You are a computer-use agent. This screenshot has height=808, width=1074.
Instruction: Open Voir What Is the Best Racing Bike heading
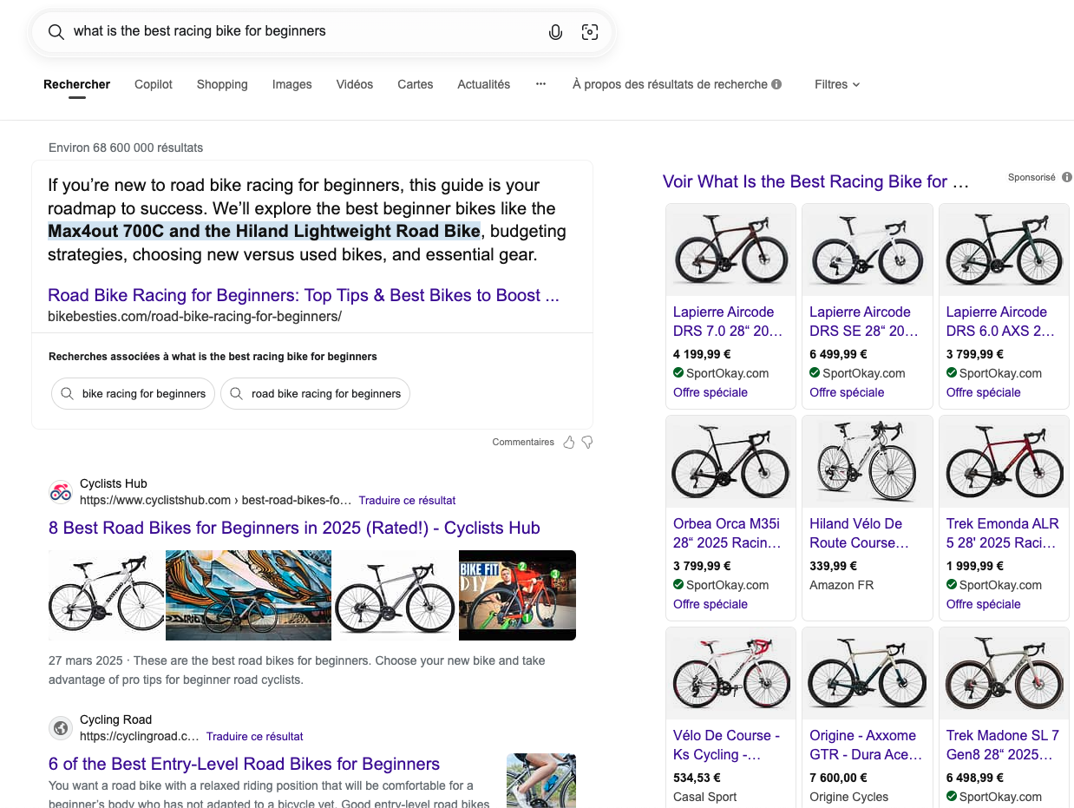[815, 181]
